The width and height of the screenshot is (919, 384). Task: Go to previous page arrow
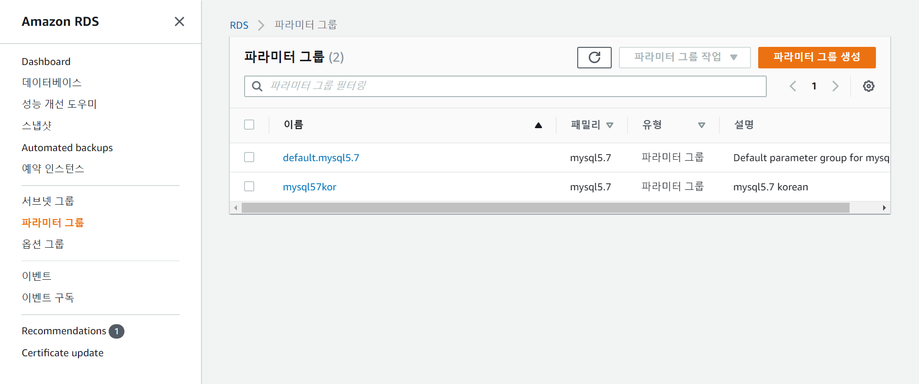pyautogui.click(x=793, y=86)
